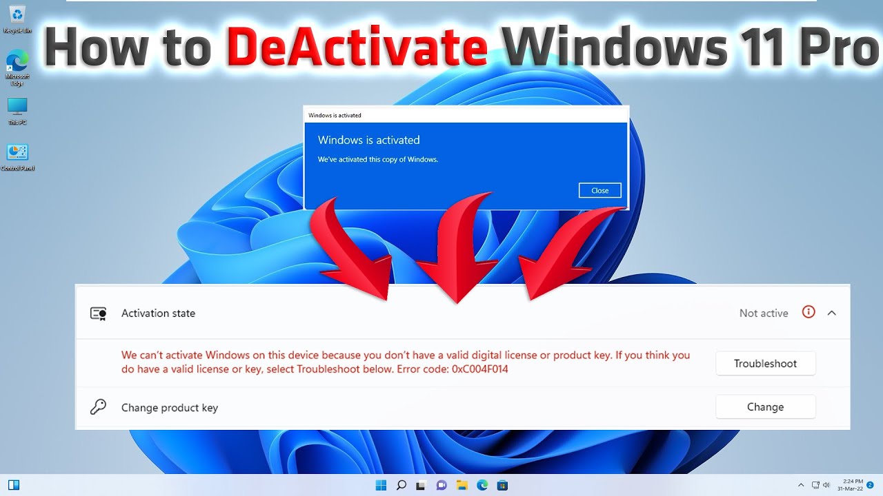Click the red info icon beside Not active
This screenshot has height=496, width=883.
808,312
